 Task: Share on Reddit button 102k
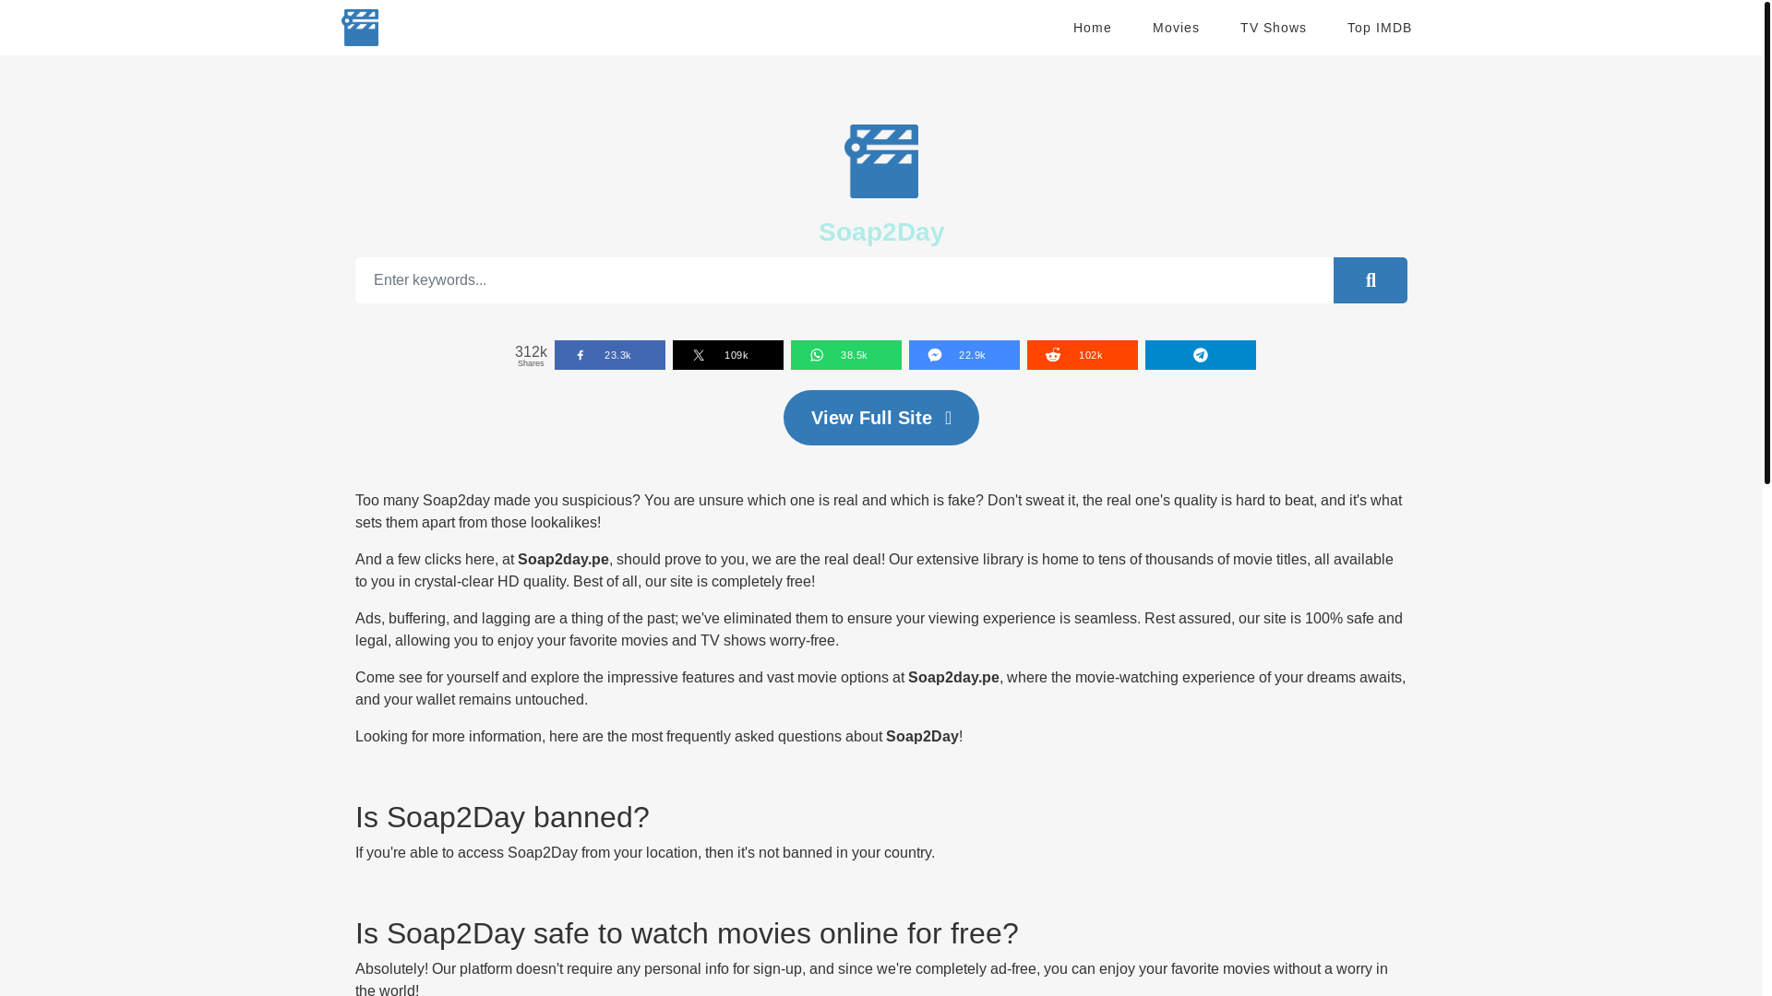pyautogui.click(x=1082, y=355)
